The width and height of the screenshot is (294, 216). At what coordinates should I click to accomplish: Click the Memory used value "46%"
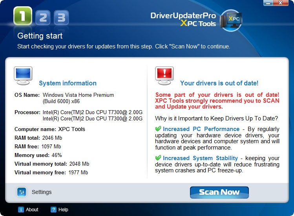pyautogui.click(x=57, y=155)
